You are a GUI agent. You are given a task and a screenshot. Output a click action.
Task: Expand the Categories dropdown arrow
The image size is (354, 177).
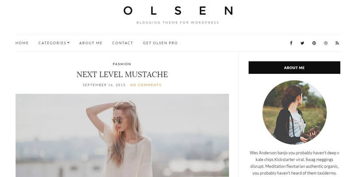(x=69, y=42)
